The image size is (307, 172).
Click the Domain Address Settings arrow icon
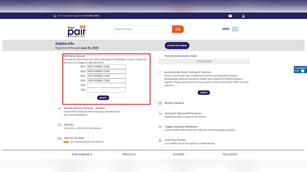[x=59, y=108]
